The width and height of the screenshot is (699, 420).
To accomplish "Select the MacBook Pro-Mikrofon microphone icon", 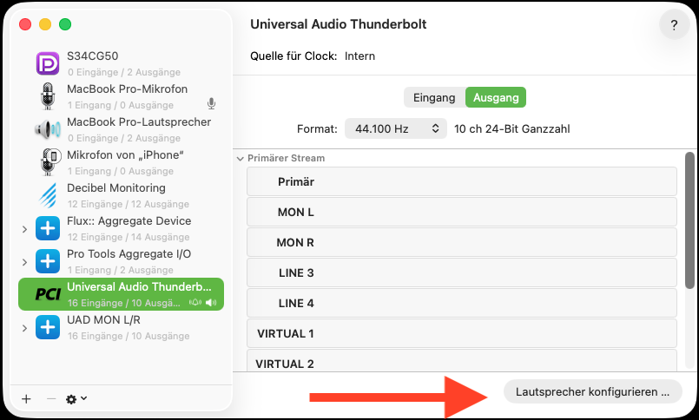I will 47,96.
